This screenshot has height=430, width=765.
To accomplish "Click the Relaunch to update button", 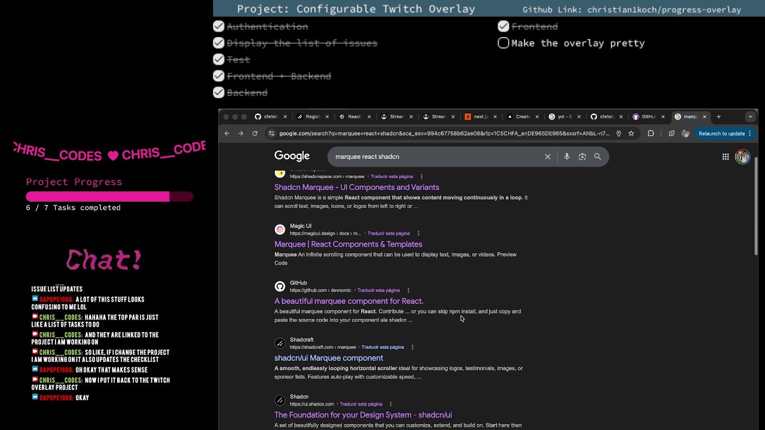I will [725, 134].
